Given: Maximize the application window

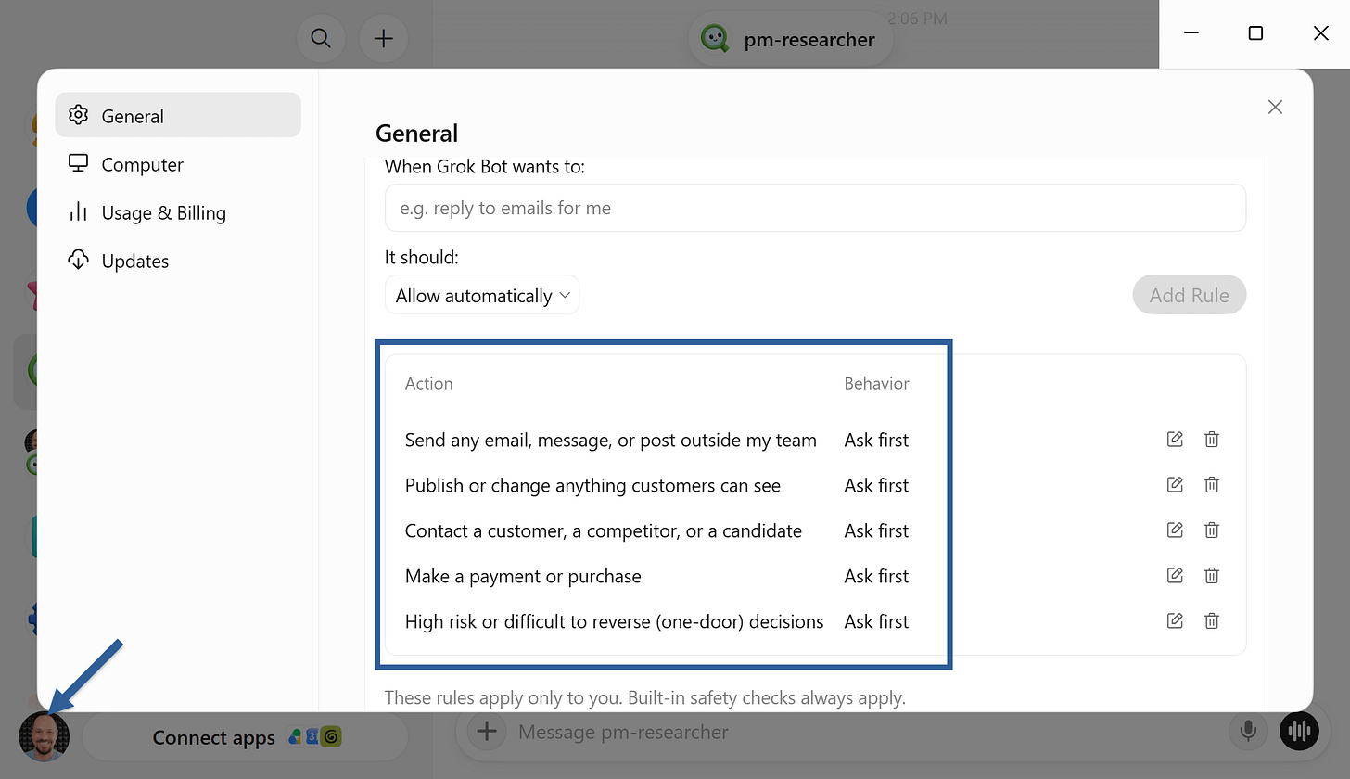Looking at the screenshot, I should click(1255, 33).
